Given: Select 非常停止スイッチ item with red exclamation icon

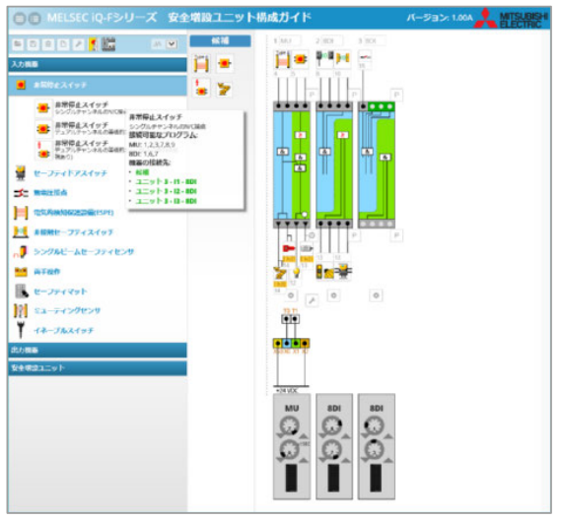Looking at the screenshot, I should coord(81,150).
